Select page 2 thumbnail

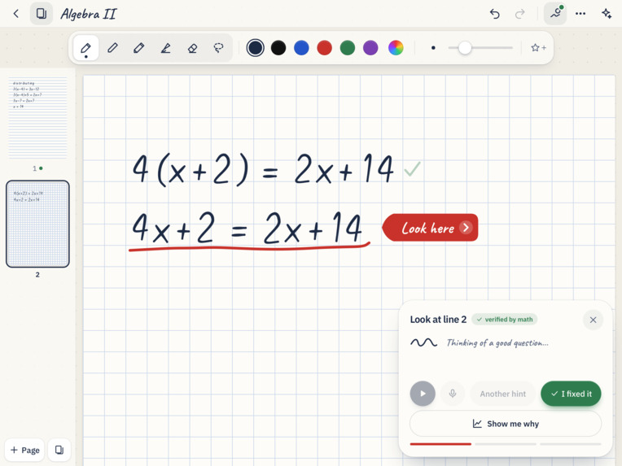coord(37,224)
